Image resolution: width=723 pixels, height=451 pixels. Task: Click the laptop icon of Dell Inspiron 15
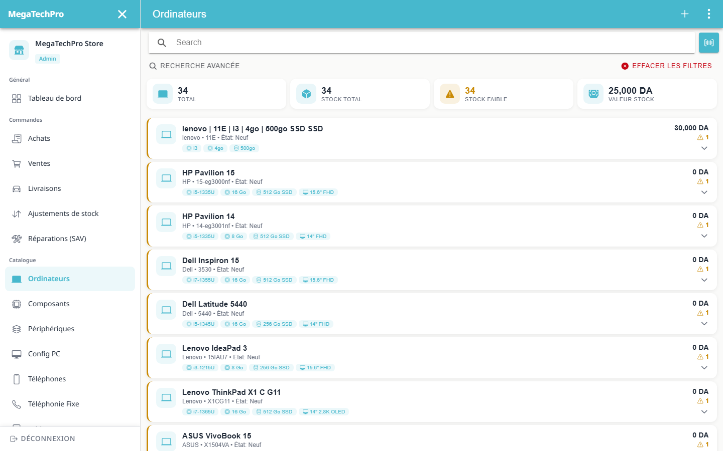point(166,266)
